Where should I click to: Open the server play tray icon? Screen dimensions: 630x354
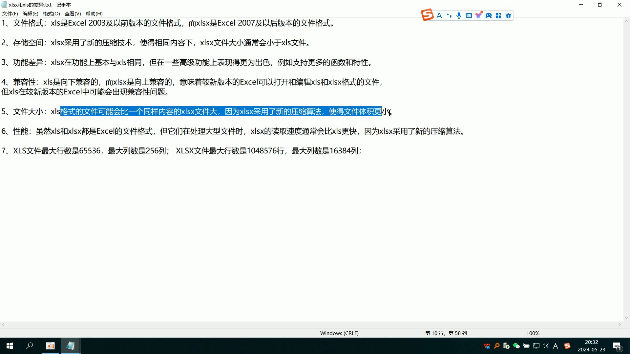[506, 346]
